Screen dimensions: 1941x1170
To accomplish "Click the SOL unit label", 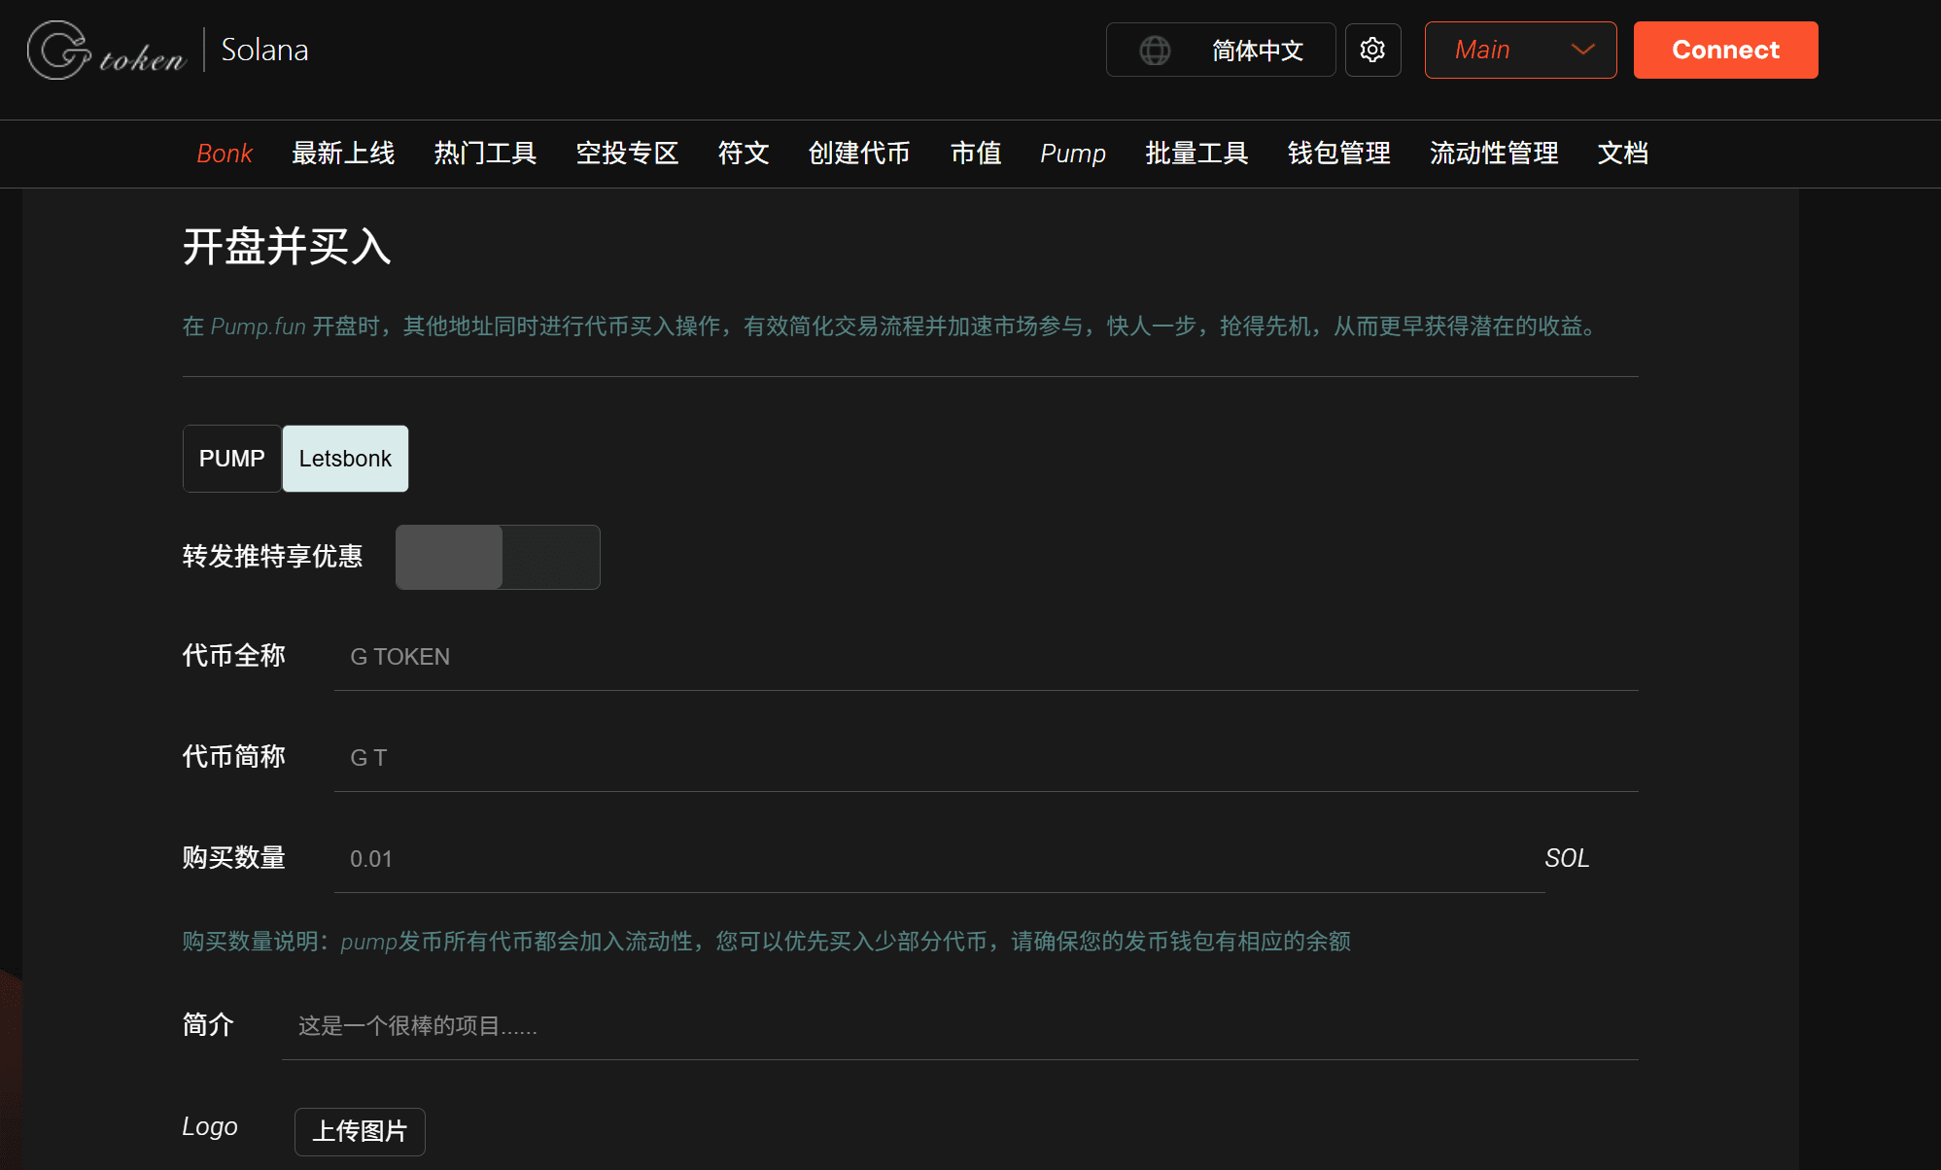I will (x=1567, y=858).
